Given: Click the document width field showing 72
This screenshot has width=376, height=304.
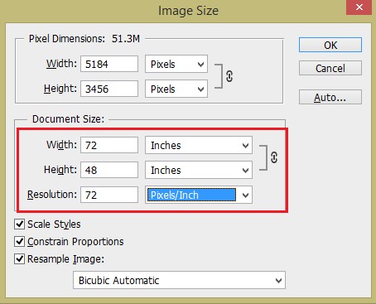Looking at the screenshot, I should (109, 145).
